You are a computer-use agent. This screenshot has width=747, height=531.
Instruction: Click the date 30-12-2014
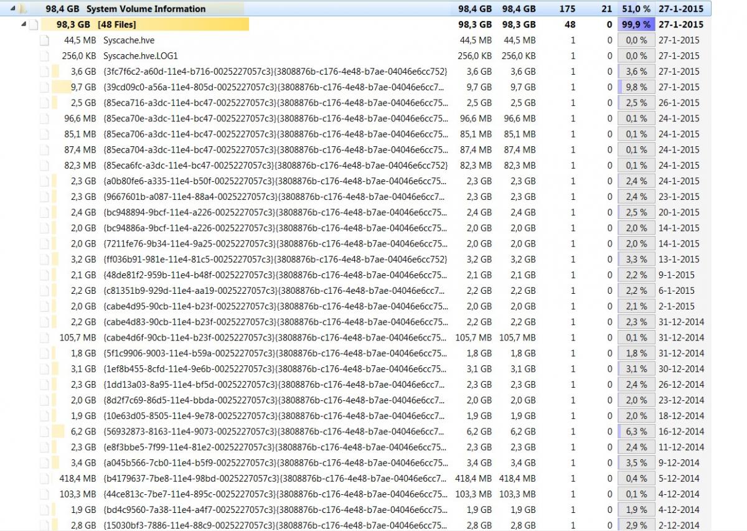(x=681, y=369)
